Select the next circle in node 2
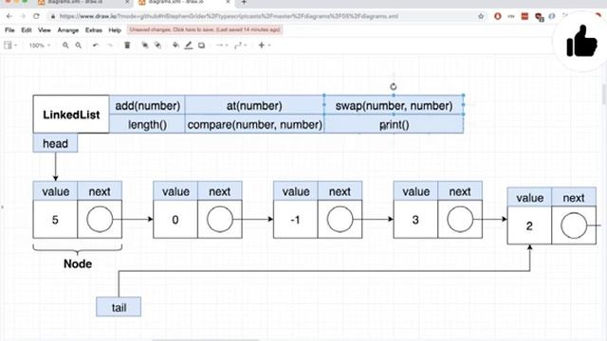Screen dimensions: 607x341 coord(574,225)
